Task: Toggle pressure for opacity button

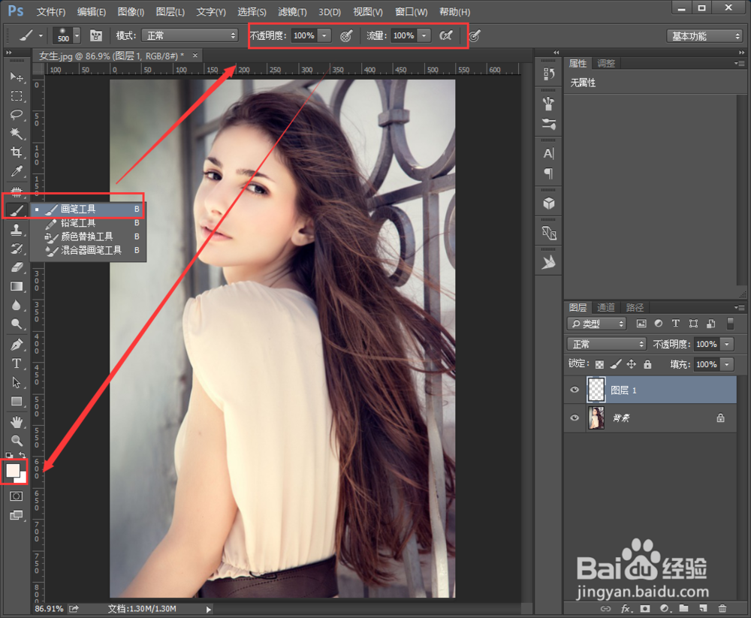Action: click(x=346, y=35)
